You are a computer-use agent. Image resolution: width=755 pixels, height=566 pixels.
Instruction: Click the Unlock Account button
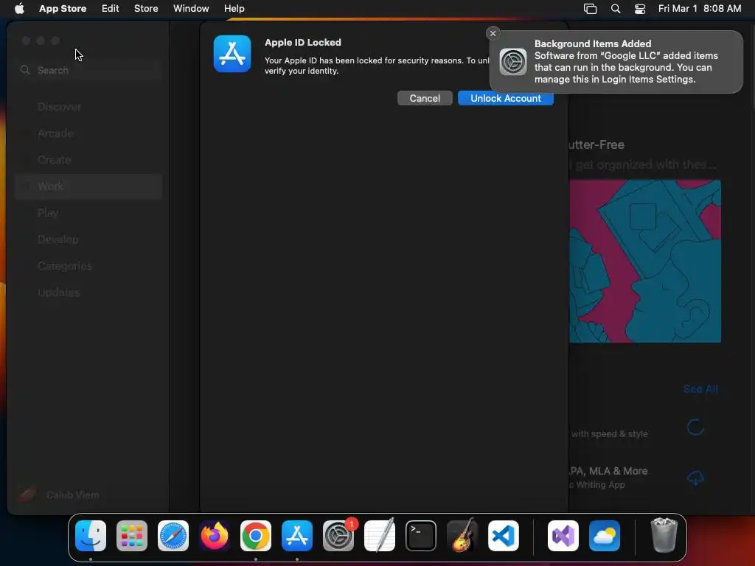[506, 98]
